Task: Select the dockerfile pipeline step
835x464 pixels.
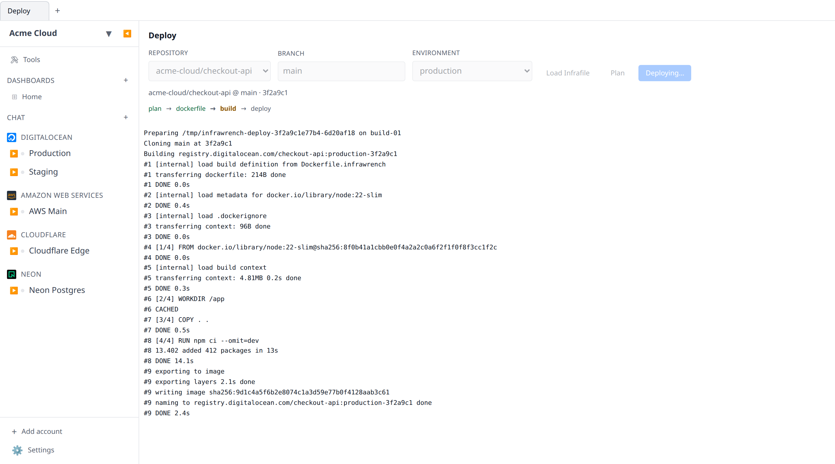Action: (x=190, y=109)
